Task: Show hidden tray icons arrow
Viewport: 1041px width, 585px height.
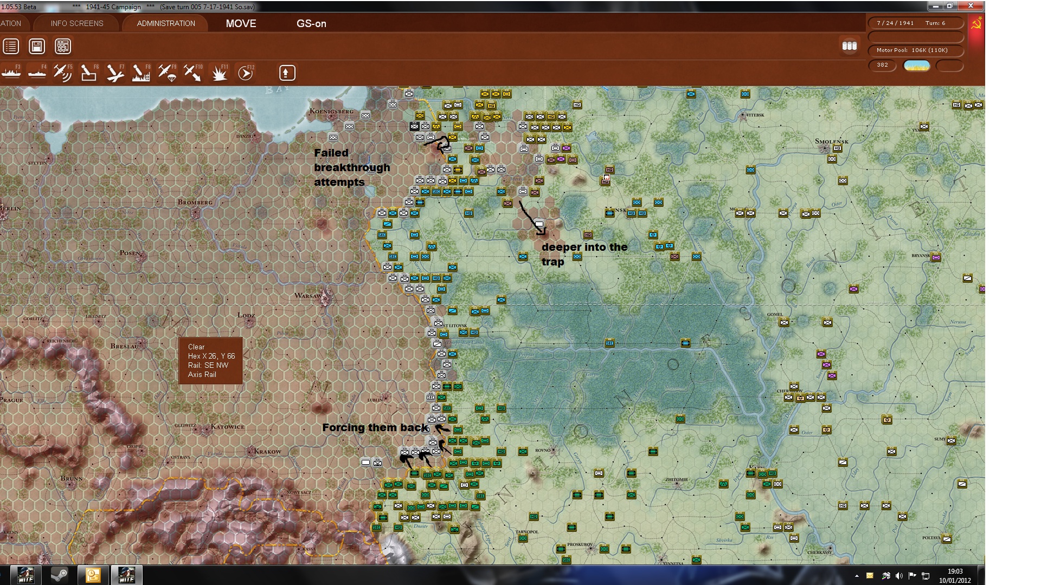Action: click(857, 576)
